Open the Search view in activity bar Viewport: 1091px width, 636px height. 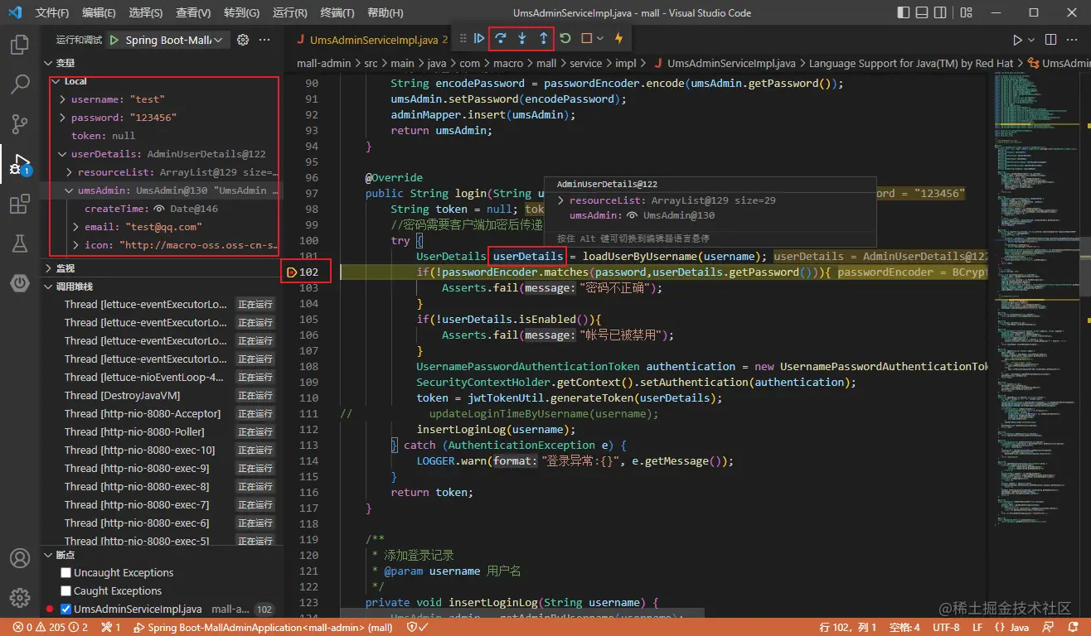pos(20,84)
